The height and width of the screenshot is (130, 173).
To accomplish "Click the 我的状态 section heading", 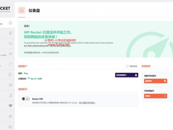I will (x=23, y=89).
